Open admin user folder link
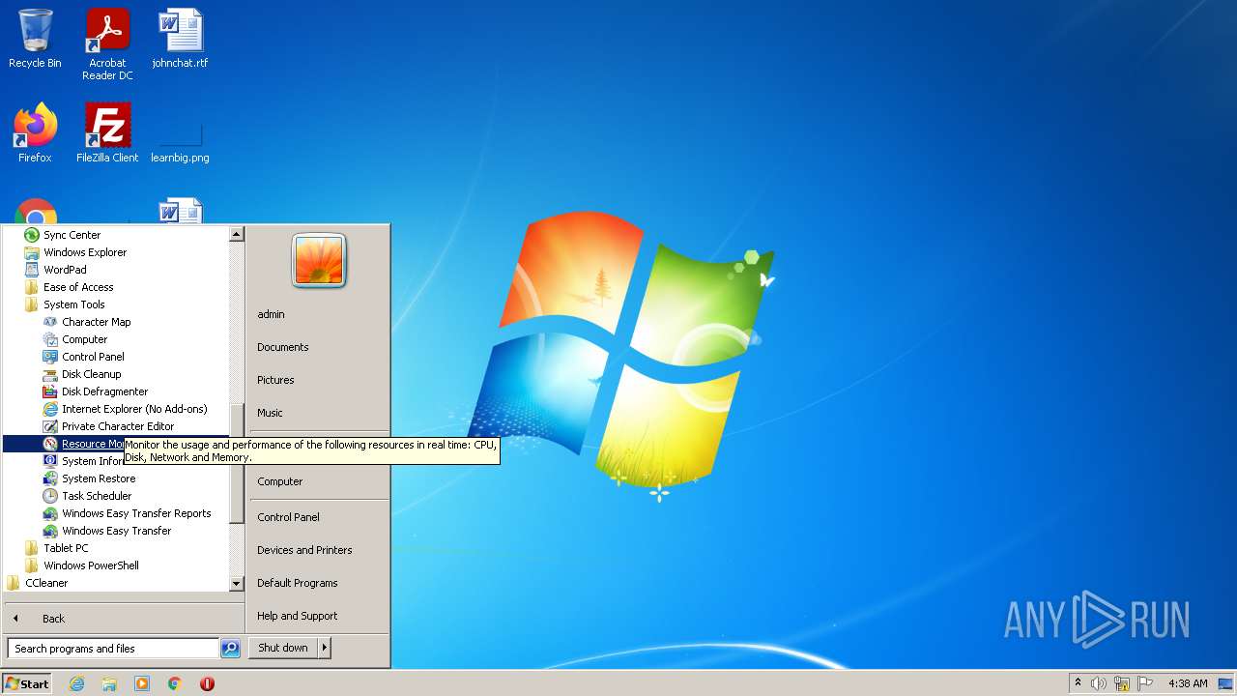The image size is (1237, 696). (x=271, y=314)
